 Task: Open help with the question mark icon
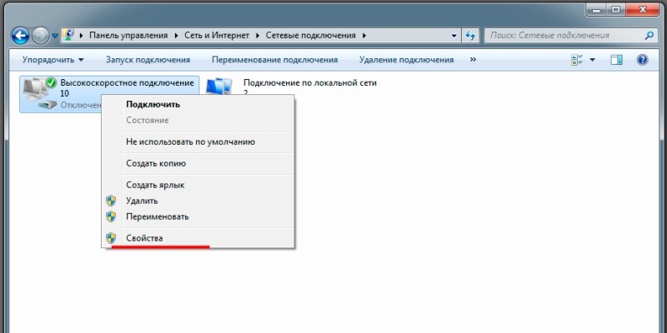[642, 60]
